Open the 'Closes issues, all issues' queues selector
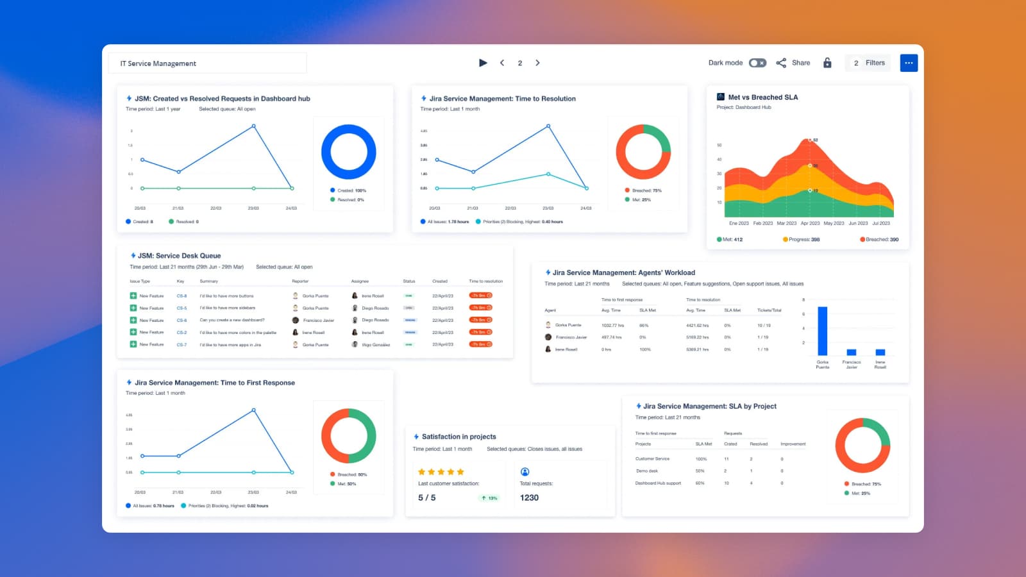Screen dimensions: 1026x577 click(535, 449)
